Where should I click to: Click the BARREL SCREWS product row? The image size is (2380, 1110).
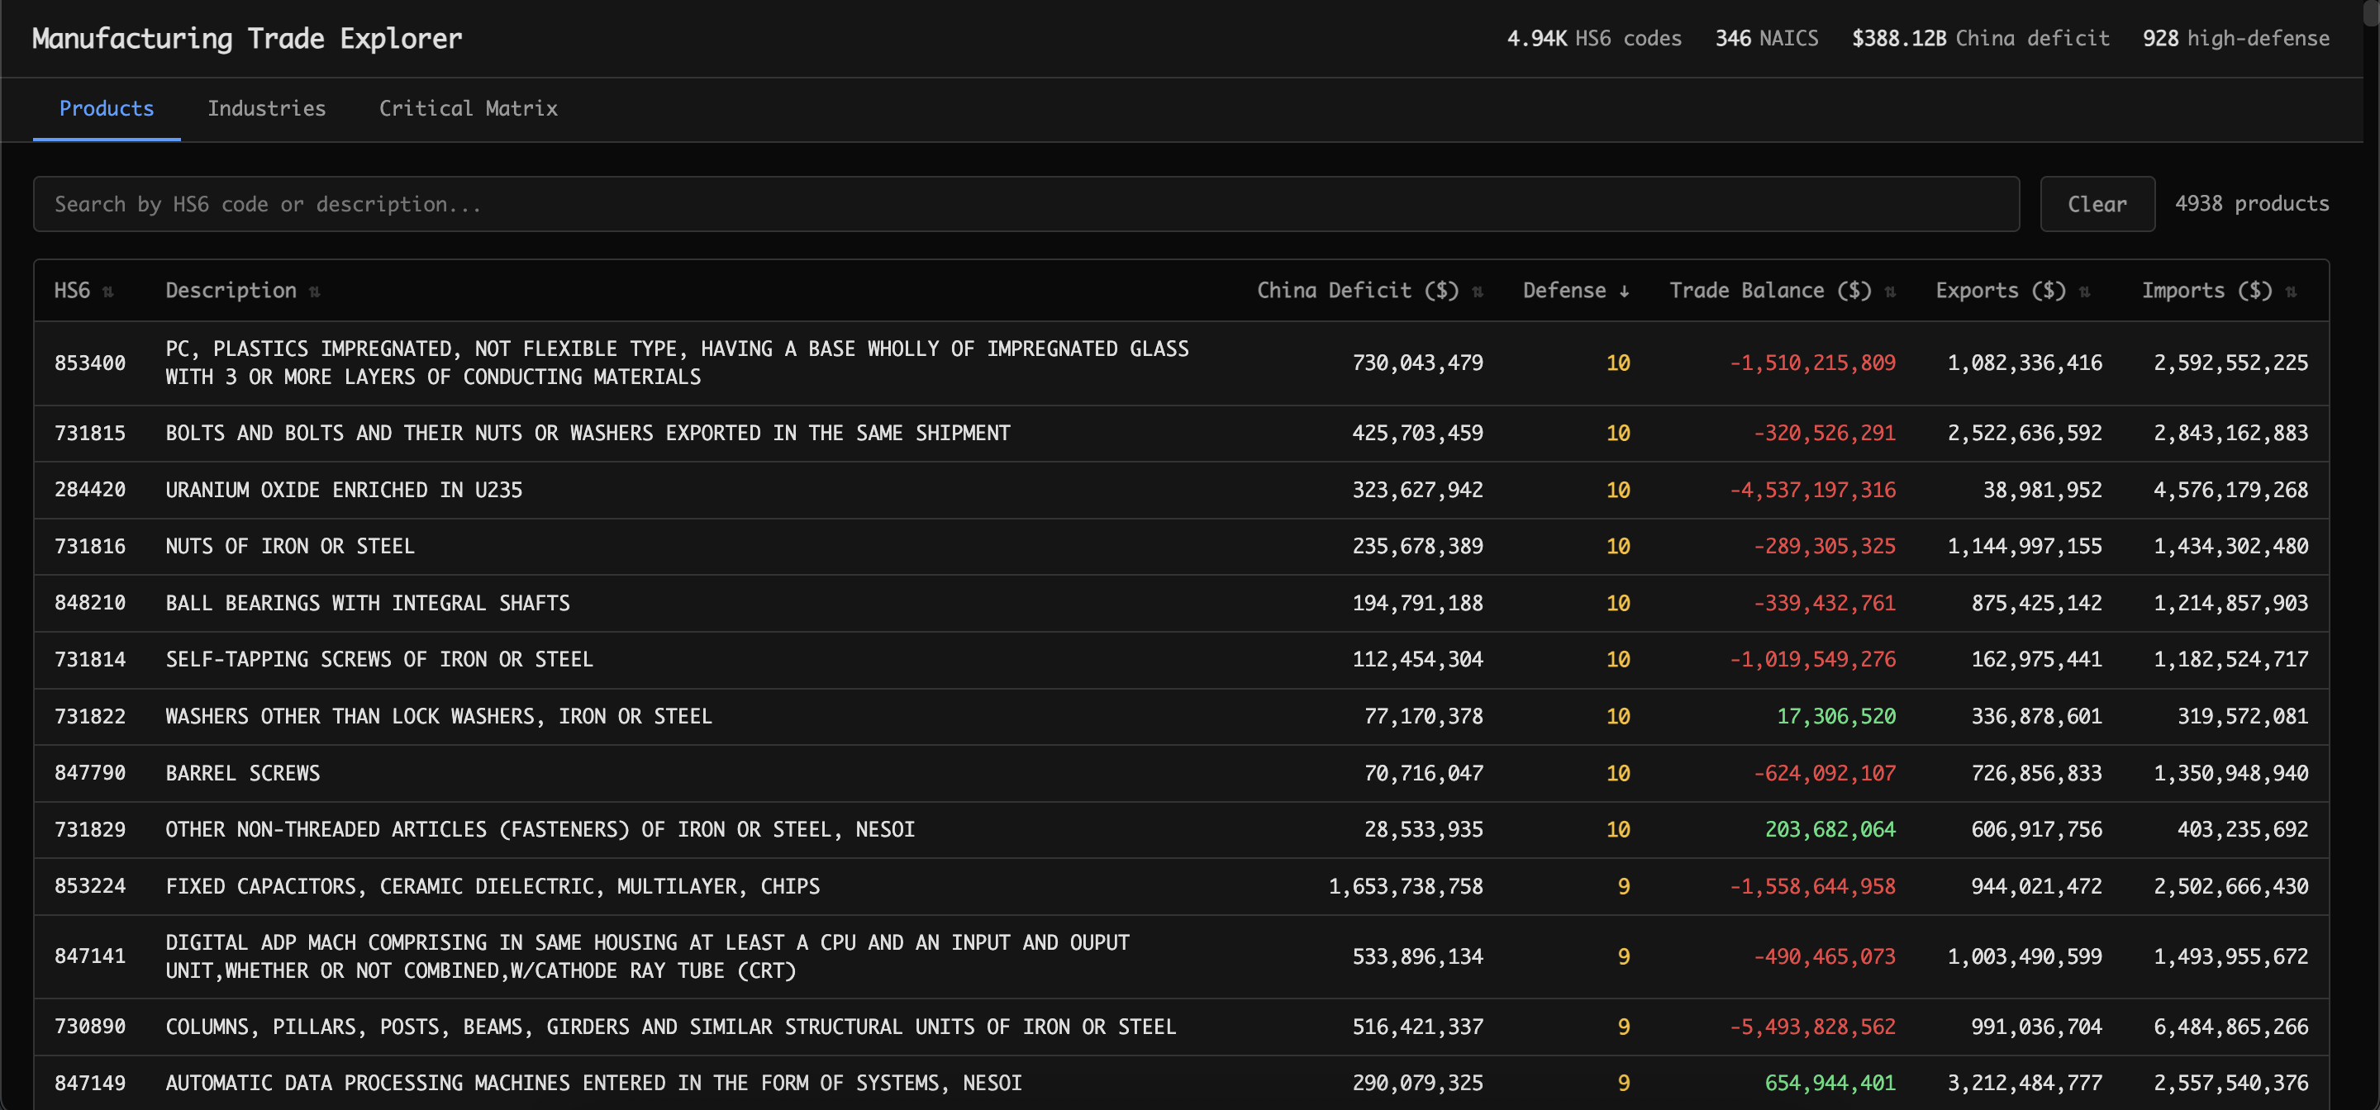(242, 773)
